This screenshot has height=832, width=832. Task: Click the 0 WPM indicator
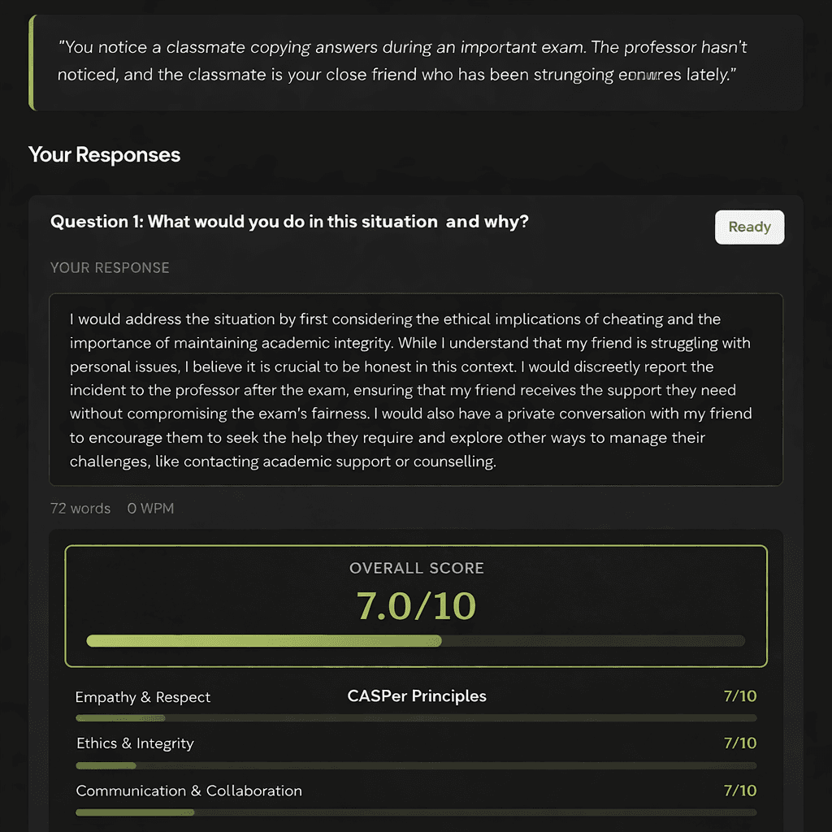click(150, 509)
